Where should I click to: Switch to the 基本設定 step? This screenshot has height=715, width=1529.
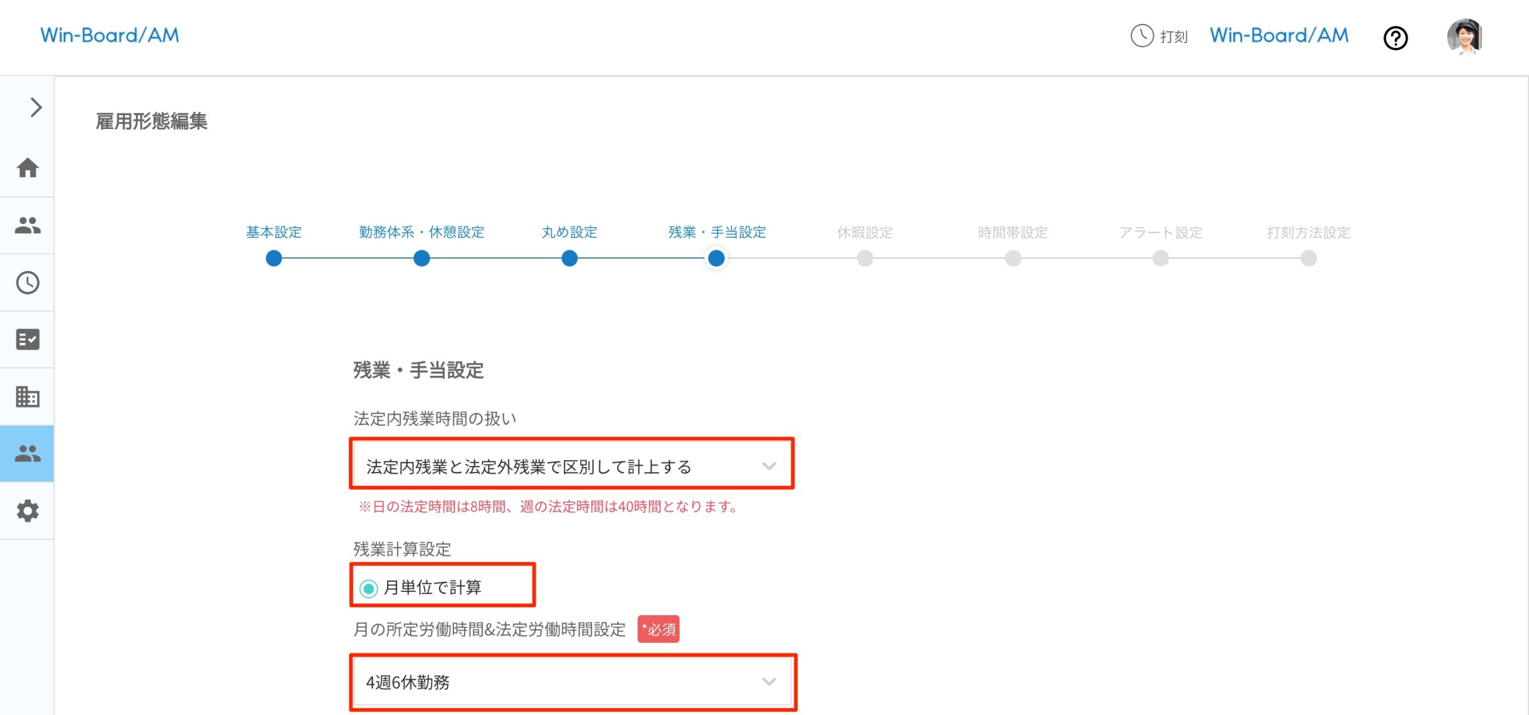[x=274, y=233]
